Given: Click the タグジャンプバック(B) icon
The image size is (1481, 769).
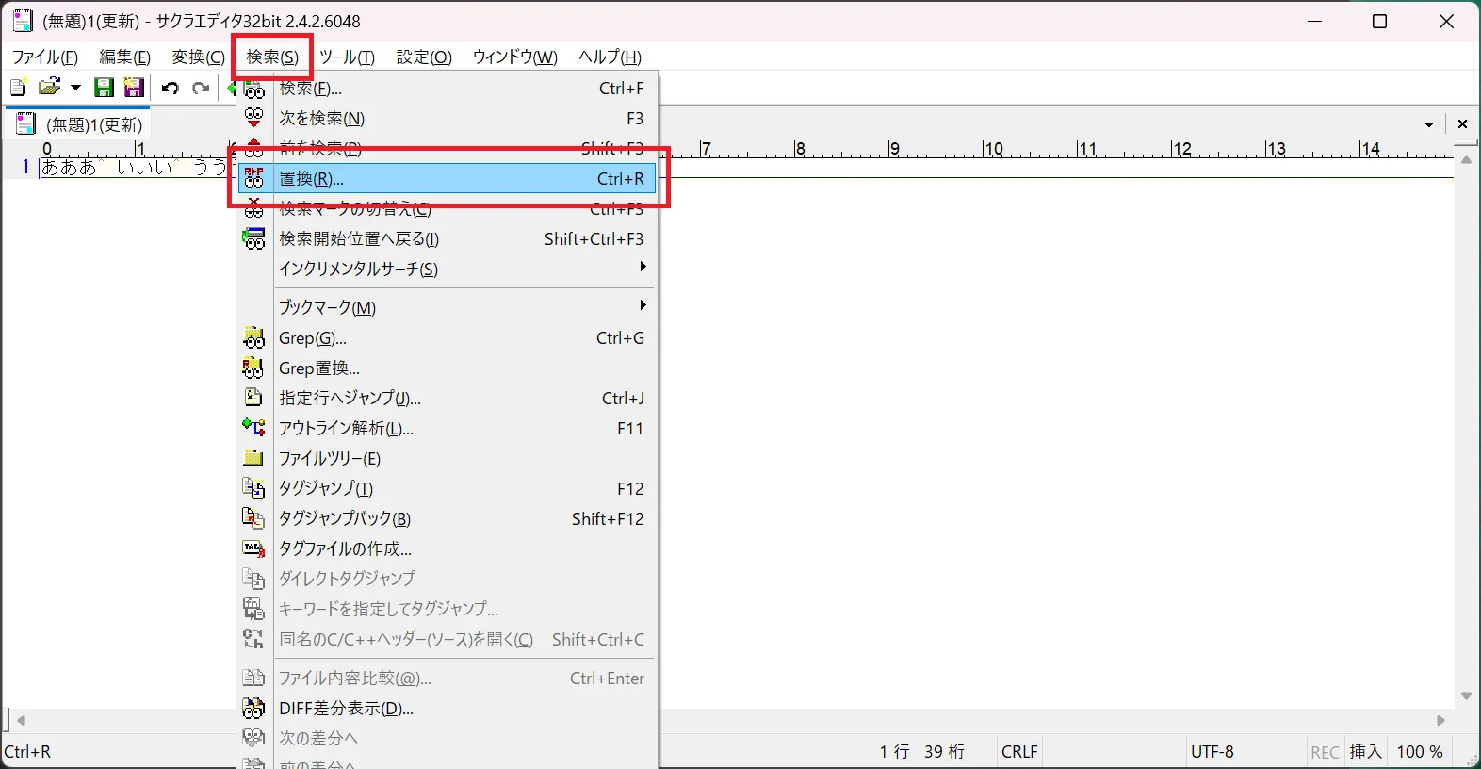Looking at the screenshot, I should tap(254, 518).
